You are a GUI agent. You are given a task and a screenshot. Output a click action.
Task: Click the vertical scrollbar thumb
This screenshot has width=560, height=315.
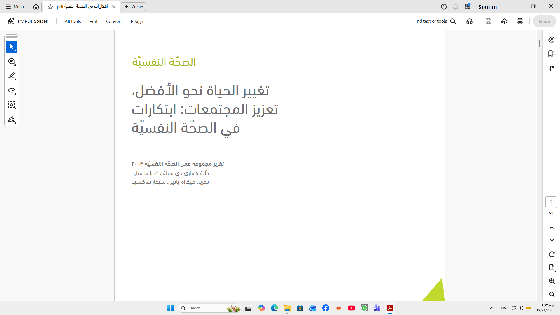[x=540, y=43]
